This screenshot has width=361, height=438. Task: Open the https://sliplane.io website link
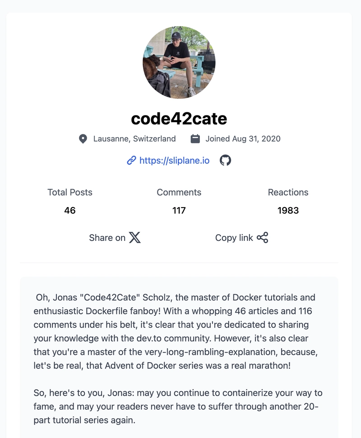(174, 160)
